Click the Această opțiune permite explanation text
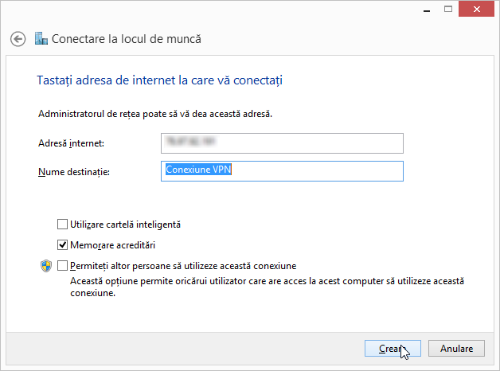The width and height of the screenshot is (500, 371). (268, 287)
